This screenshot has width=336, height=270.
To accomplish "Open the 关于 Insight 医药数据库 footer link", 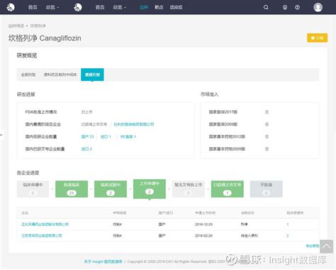I will pos(103,261).
